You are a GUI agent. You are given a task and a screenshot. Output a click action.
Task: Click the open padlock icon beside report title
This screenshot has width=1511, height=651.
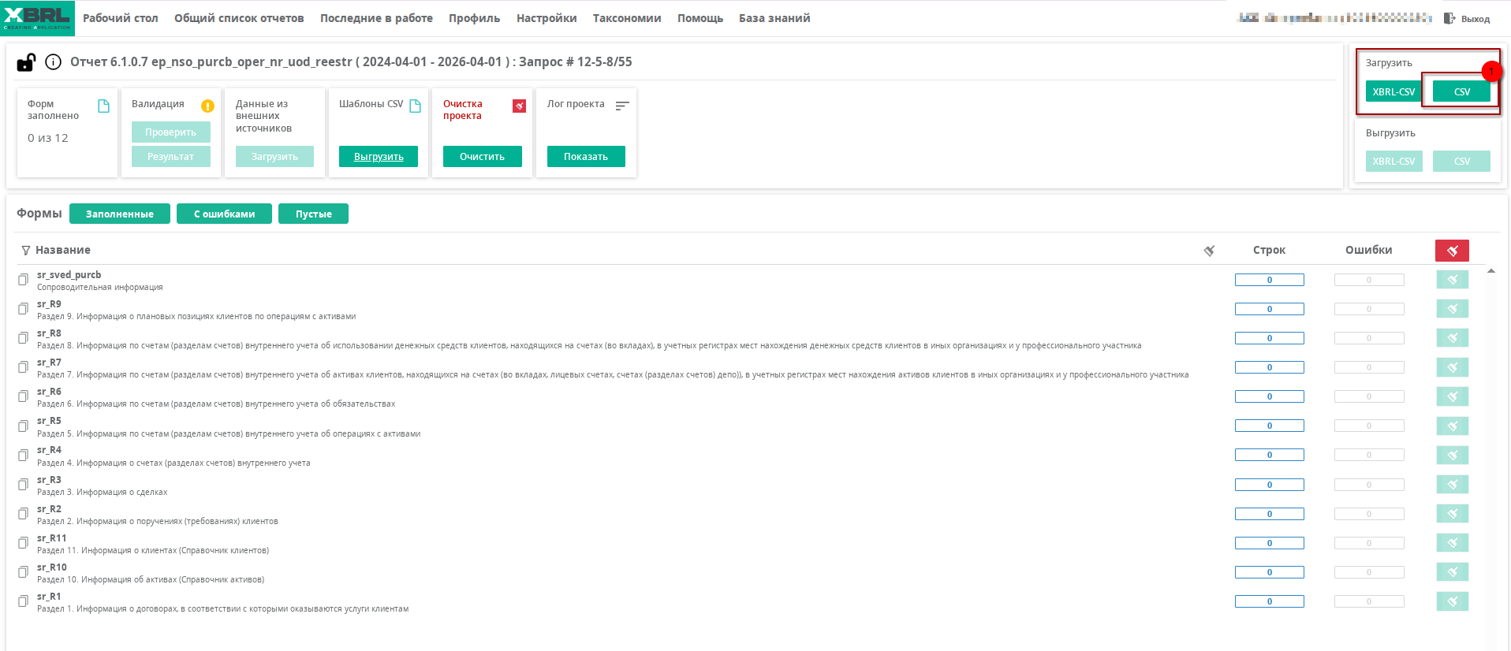[26, 62]
